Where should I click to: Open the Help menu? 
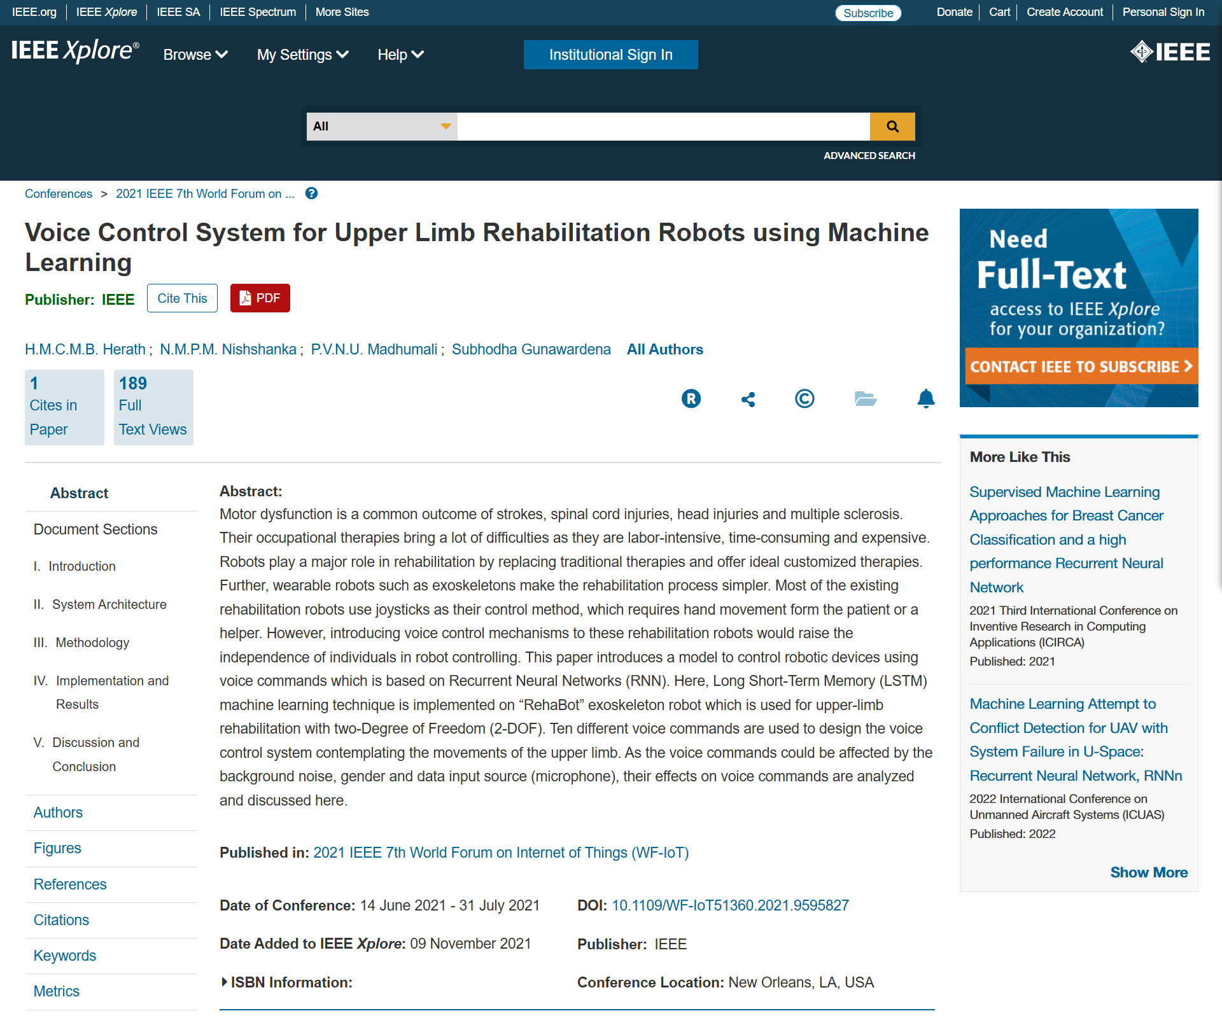[x=400, y=55]
